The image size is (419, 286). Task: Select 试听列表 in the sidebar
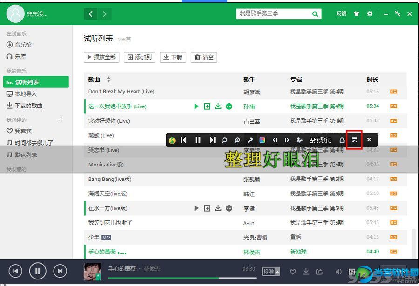coord(36,82)
